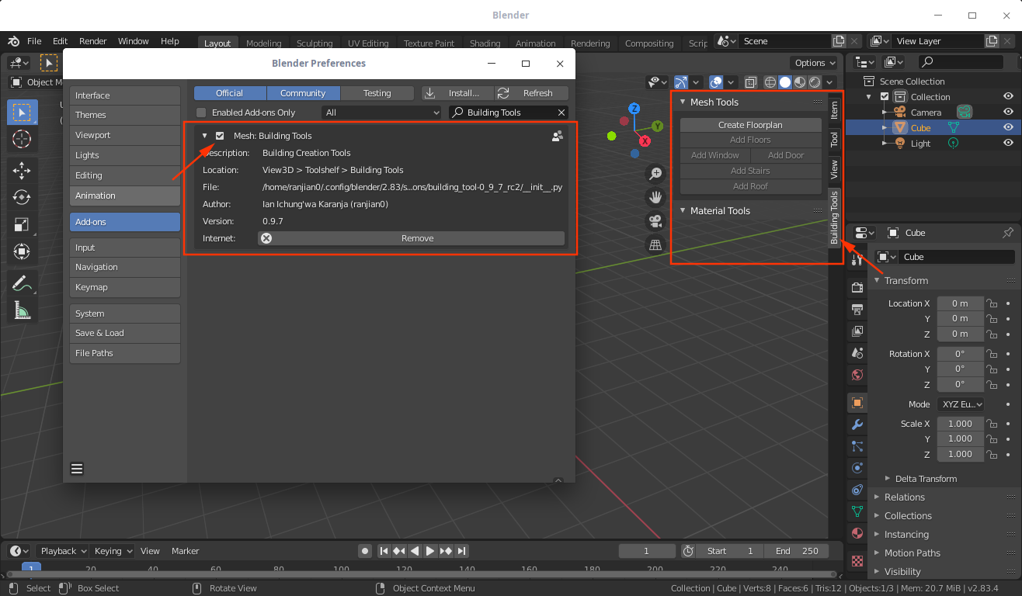Screen dimensions: 1022x596
Task: Select the Rotate tool
Action: [22, 197]
